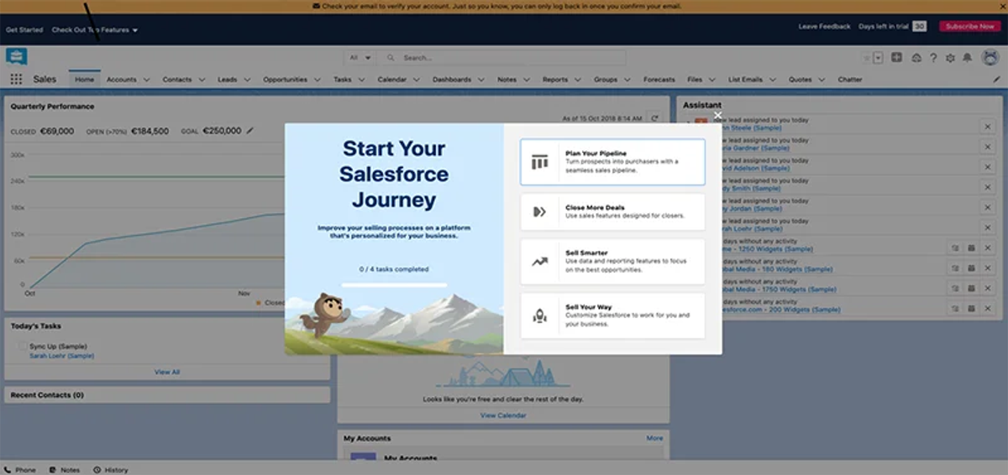
Task: Click the Subscribe Now button
Action: pyautogui.click(x=969, y=27)
